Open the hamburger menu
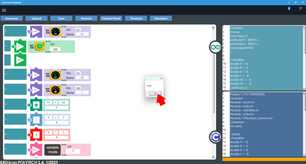The image size is (306, 164). click(x=4, y=10)
